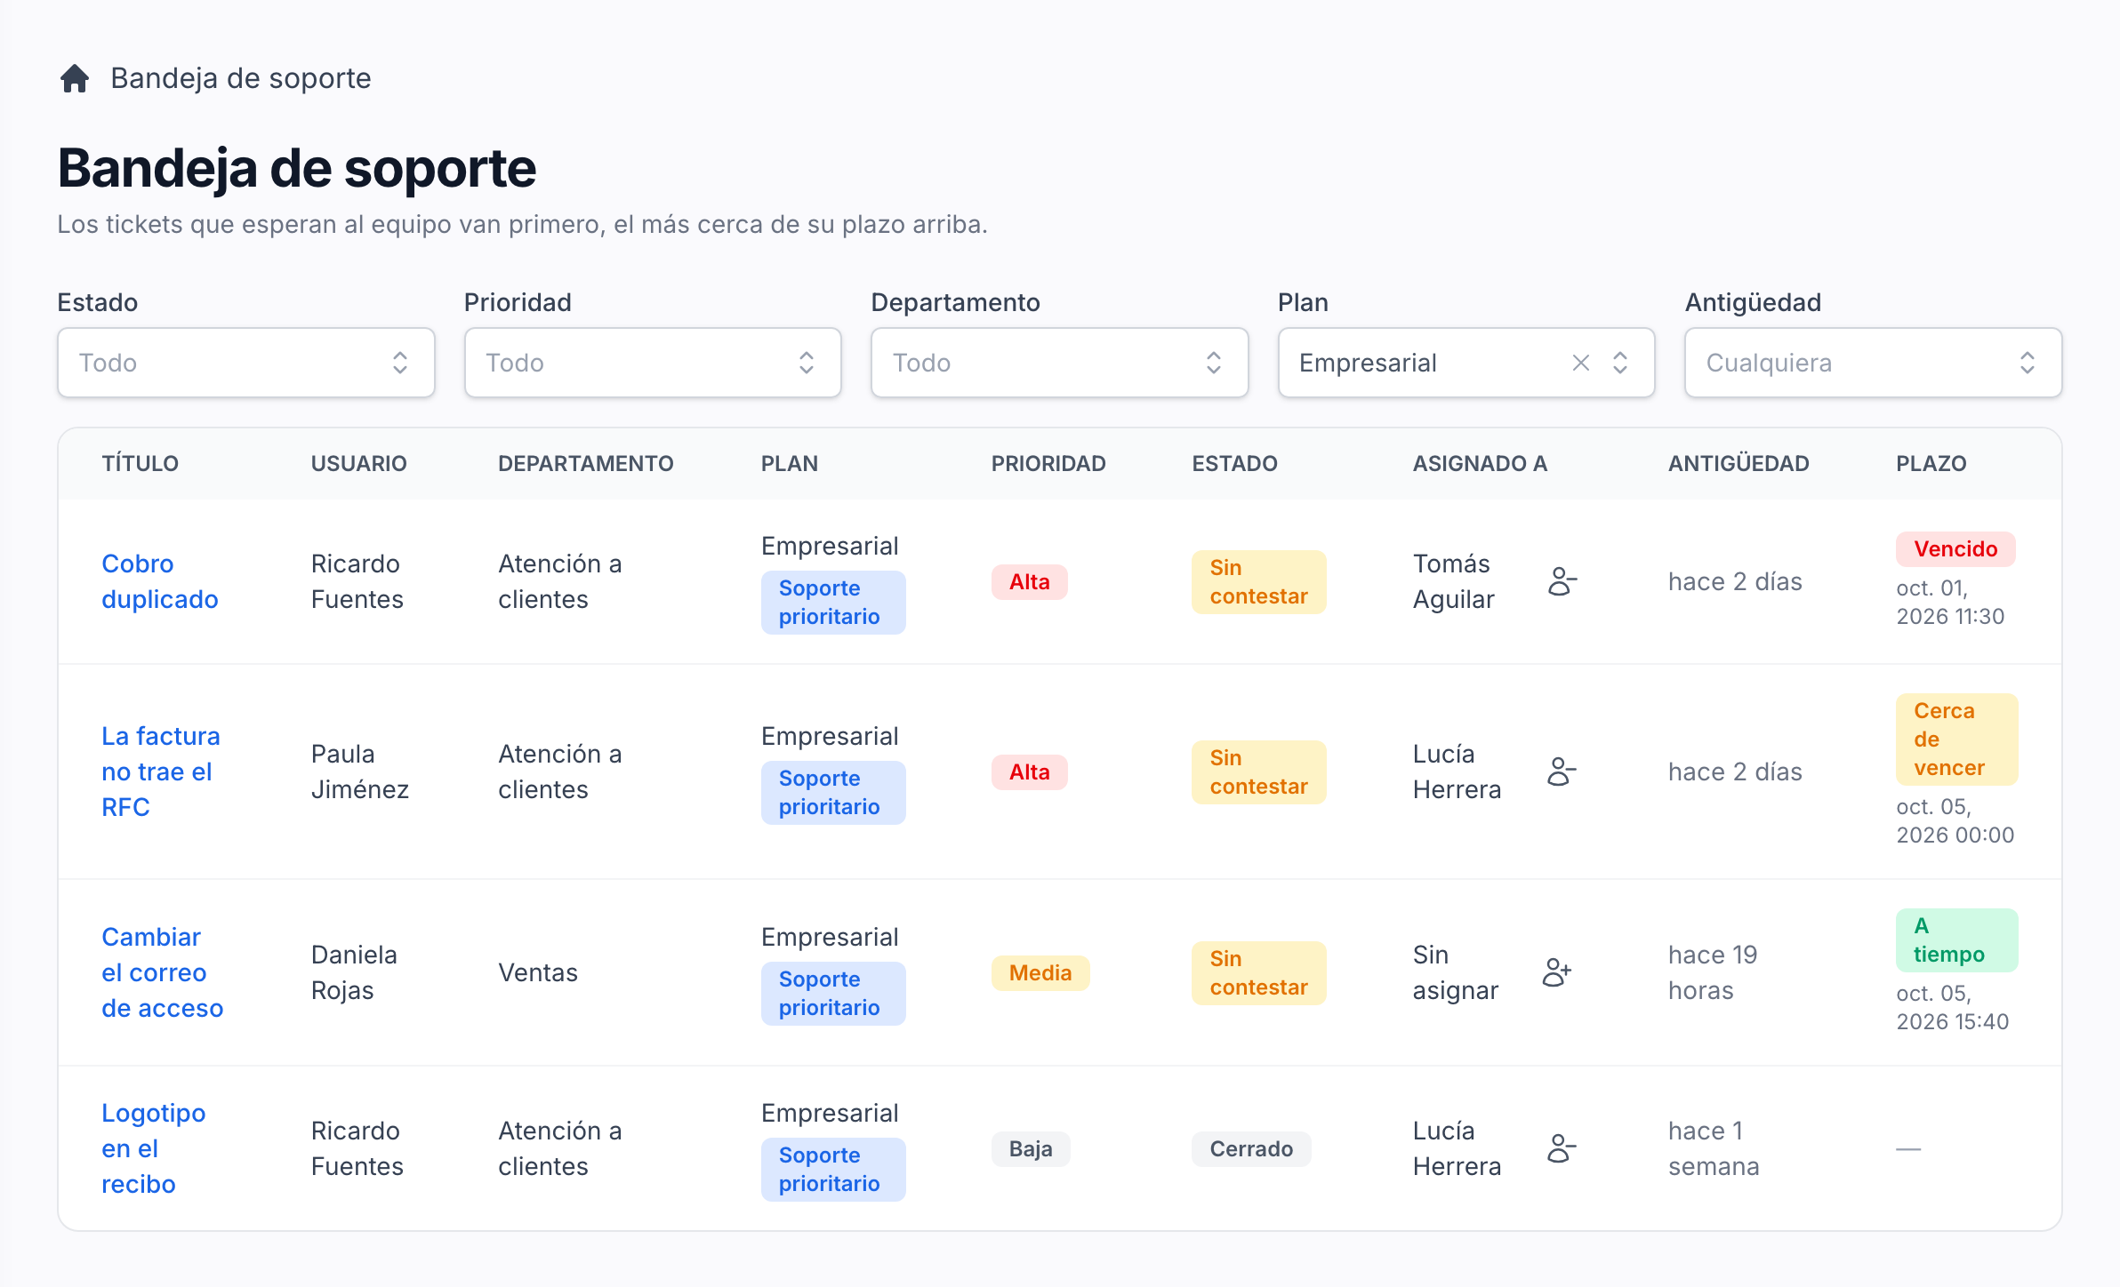Image resolution: width=2120 pixels, height=1287 pixels.
Task: Click the Tomás Aguilar assignee name
Action: pos(1454,581)
